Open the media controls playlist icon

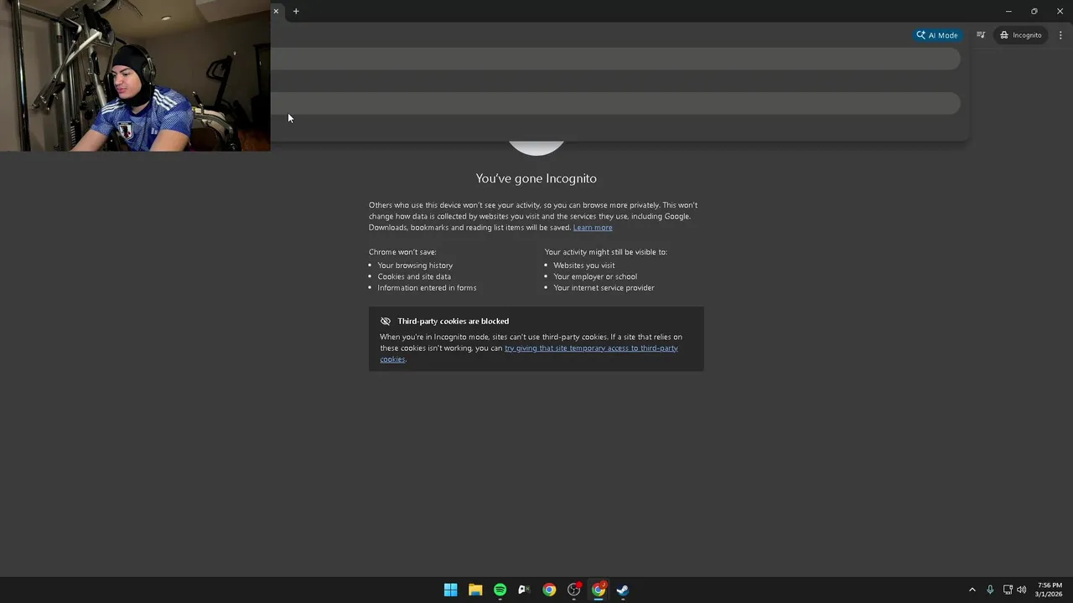[980, 35]
